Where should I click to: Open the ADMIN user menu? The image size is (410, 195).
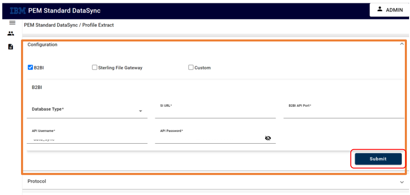click(x=390, y=10)
